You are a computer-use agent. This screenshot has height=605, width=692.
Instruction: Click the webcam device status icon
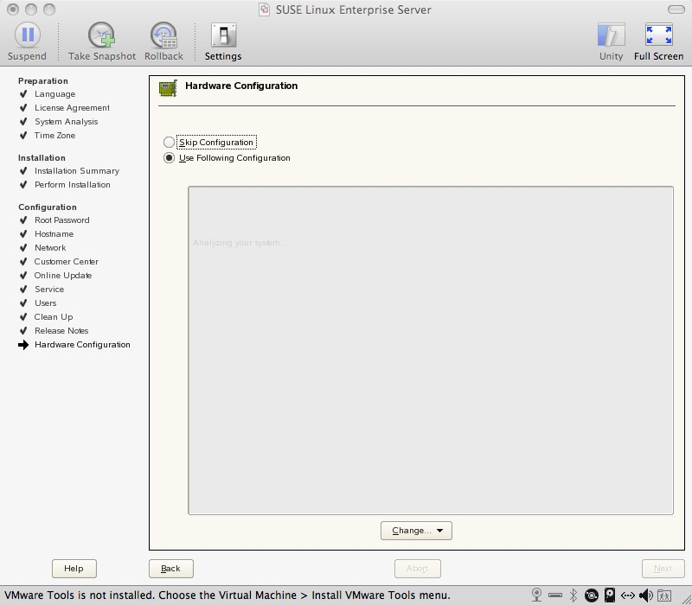pos(536,595)
